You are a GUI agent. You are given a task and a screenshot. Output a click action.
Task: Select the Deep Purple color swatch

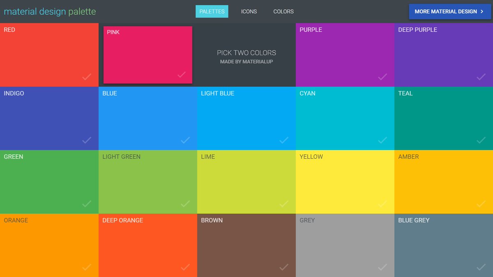[444, 55]
